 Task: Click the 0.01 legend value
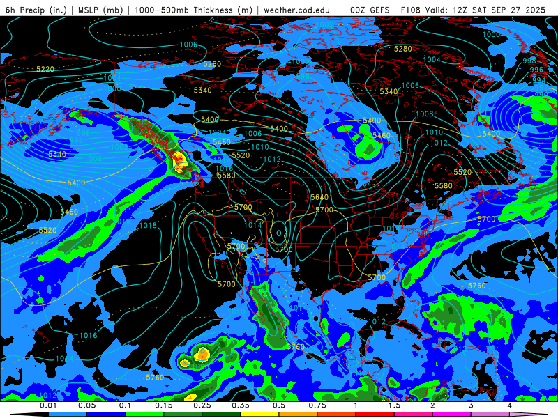pyautogui.click(x=48, y=405)
